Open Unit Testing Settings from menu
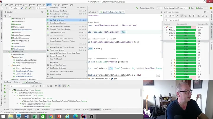Image resolution: width=213 pixels, height=119 pixels. click(x=67, y=68)
